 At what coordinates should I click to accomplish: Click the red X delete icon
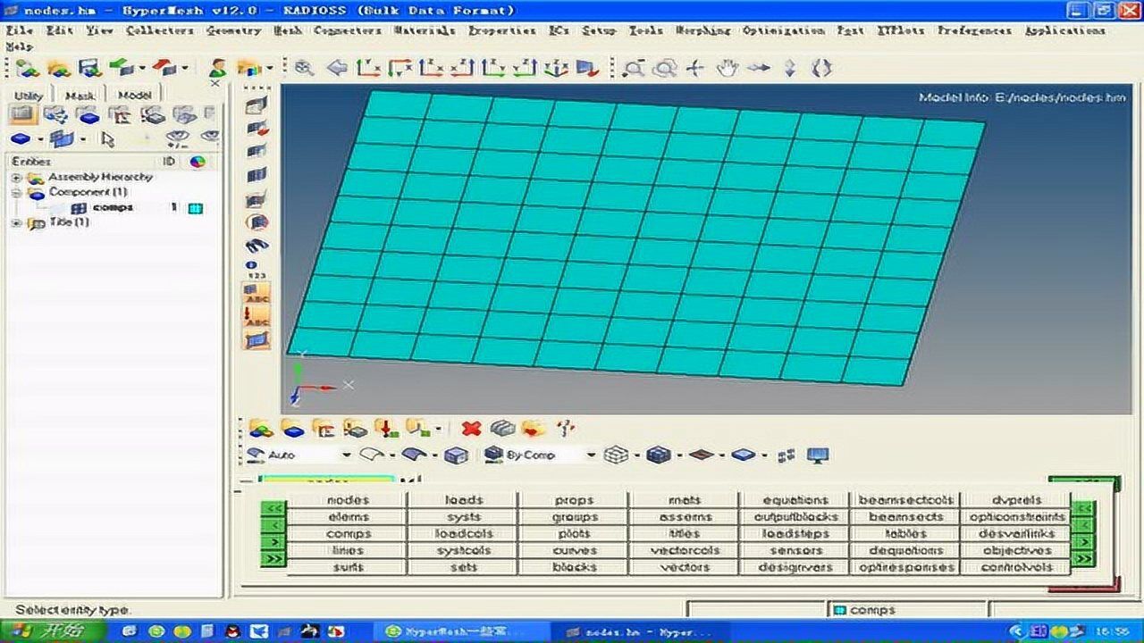471,429
